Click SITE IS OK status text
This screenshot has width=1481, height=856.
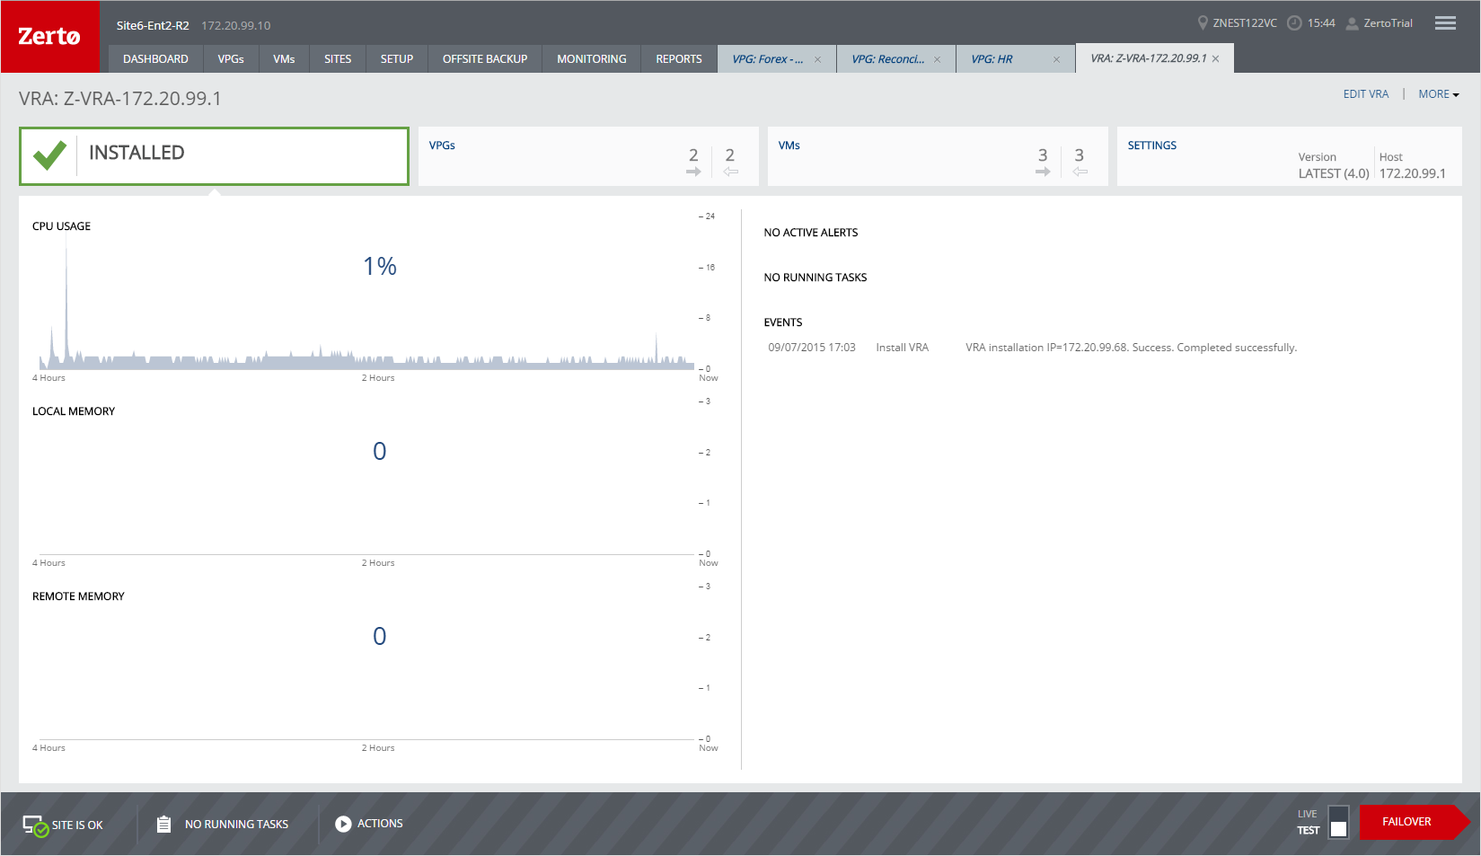(x=77, y=825)
